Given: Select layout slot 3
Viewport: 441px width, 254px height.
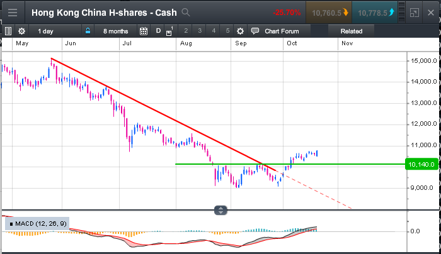Looking at the screenshot, I should pos(200,31).
